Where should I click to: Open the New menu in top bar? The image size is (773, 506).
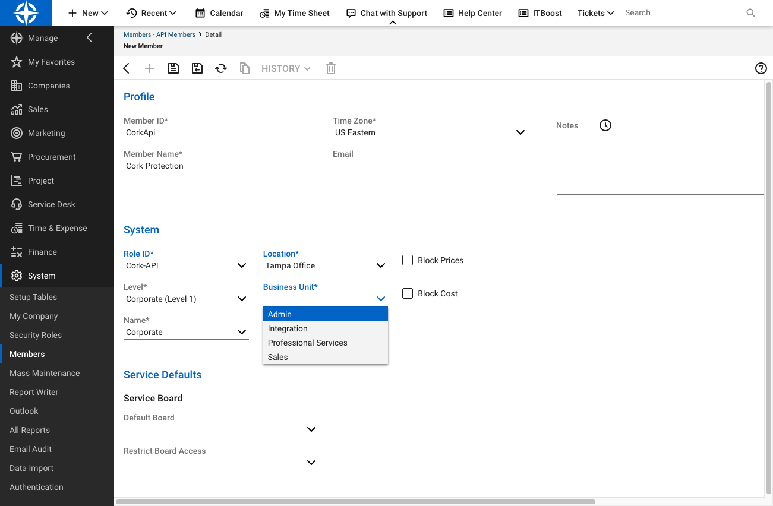[x=88, y=13]
